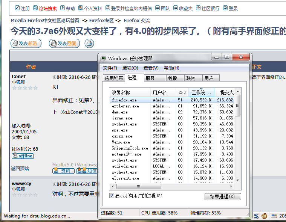Click the 结束进程(E) button
Screen dimensions: 286x222
[223, 196]
